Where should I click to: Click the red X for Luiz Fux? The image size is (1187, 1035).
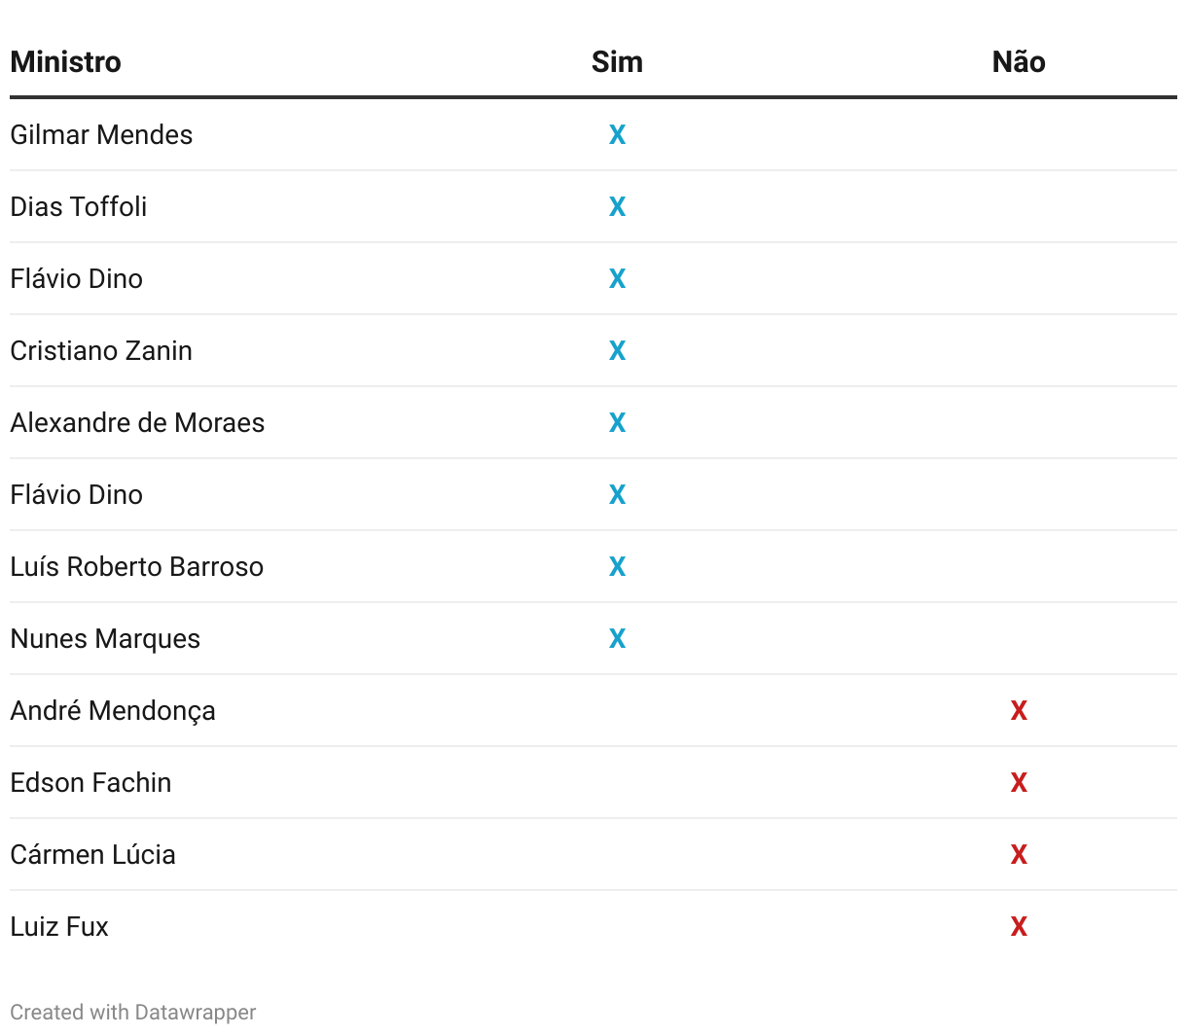pyautogui.click(x=1019, y=927)
